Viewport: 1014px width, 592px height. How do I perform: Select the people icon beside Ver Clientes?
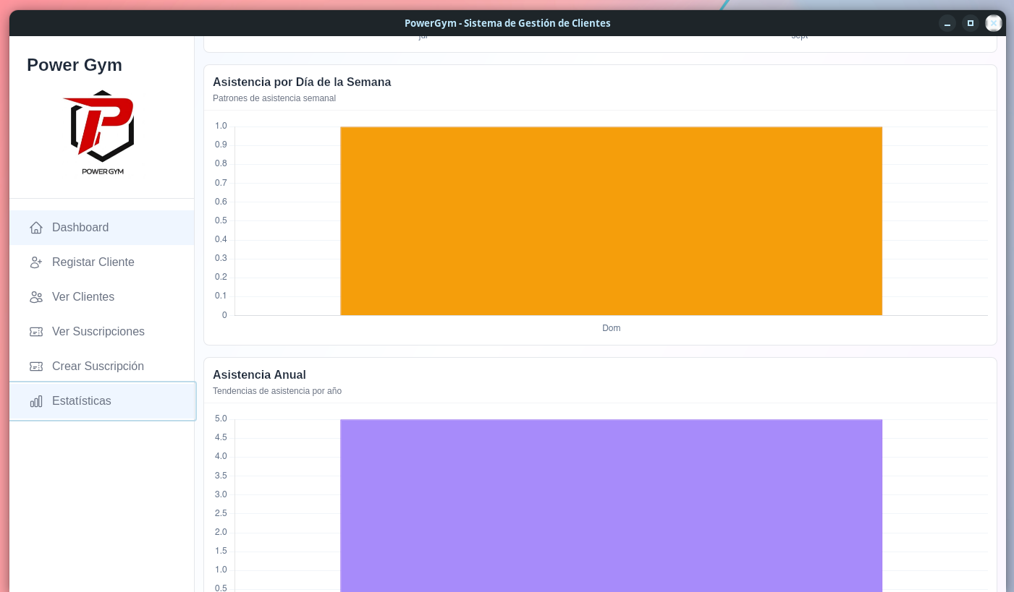36,297
